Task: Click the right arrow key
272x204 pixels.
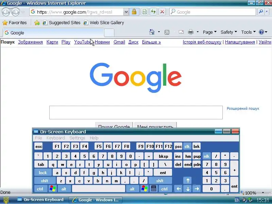Action: [x=197, y=189]
